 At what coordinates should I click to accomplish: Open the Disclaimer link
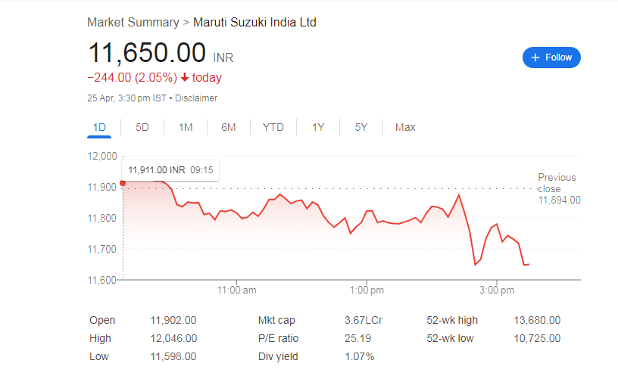[x=196, y=98]
